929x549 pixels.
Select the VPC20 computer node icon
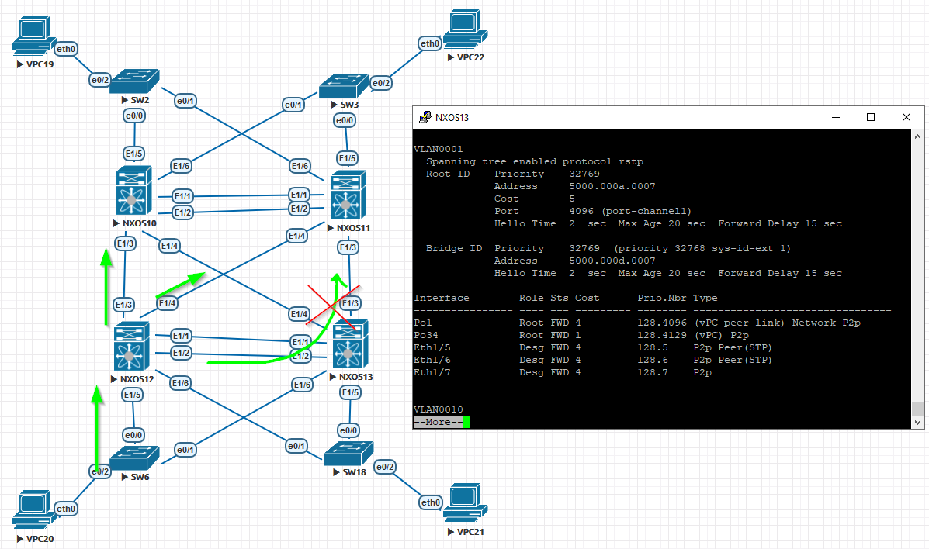click(x=33, y=509)
